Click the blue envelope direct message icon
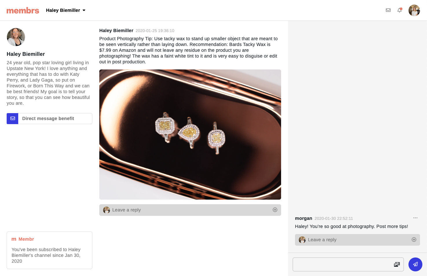 point(12,119)
